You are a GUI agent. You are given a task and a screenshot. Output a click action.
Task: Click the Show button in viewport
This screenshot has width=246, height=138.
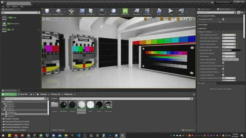pyautogui.click(x=68, y=19)
